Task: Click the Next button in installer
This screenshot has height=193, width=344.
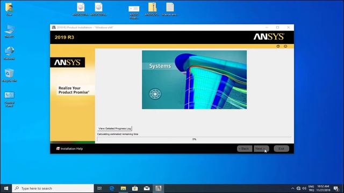Action: pos(261,149)
